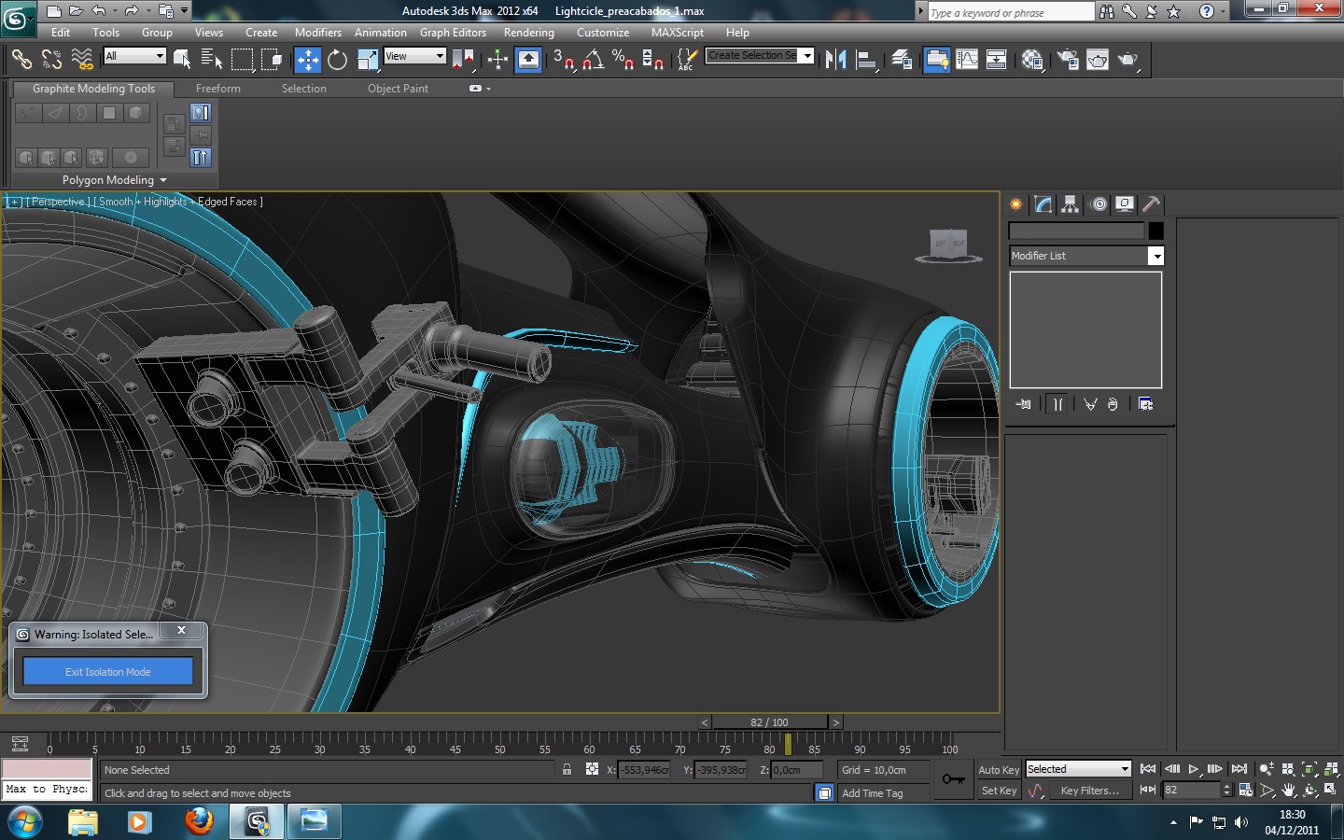1344x840 pixels.
Task: Click the black object color swatch
Action: [1155, 231]
